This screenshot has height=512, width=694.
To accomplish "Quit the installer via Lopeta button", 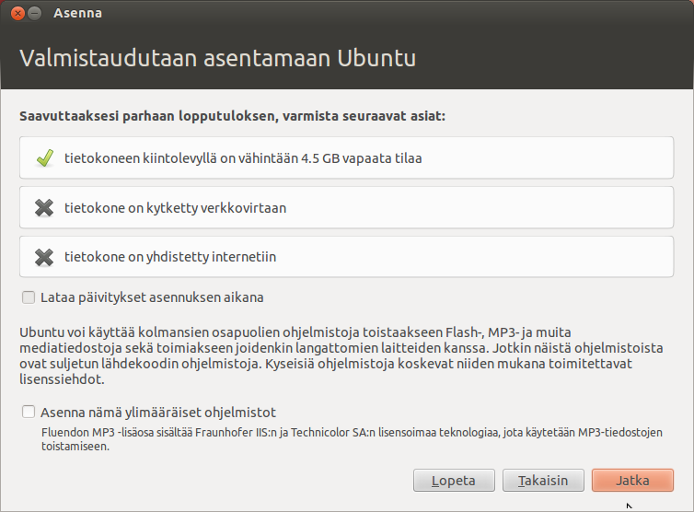I will (x=454, y=480).
